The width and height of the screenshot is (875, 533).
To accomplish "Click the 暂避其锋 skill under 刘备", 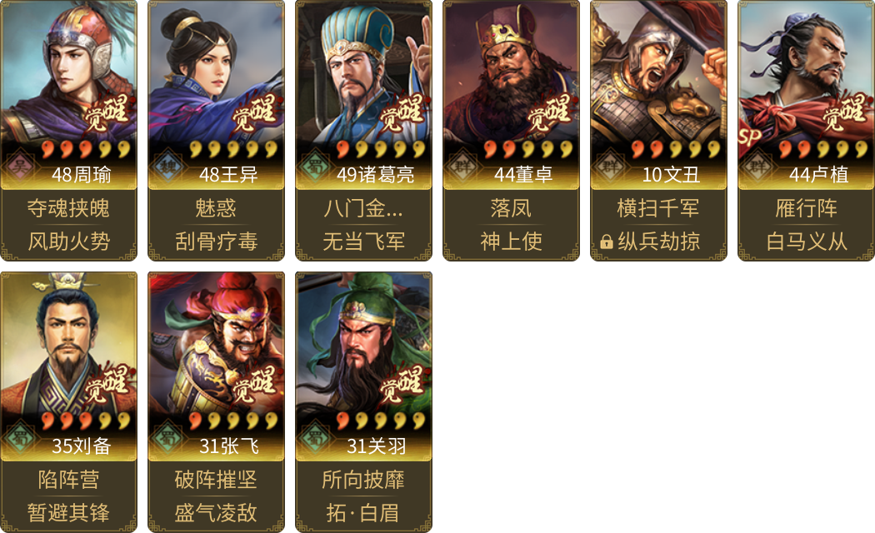I will (68, 512).
